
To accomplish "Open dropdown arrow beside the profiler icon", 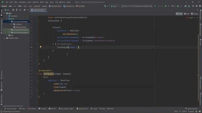I will 175,6.
